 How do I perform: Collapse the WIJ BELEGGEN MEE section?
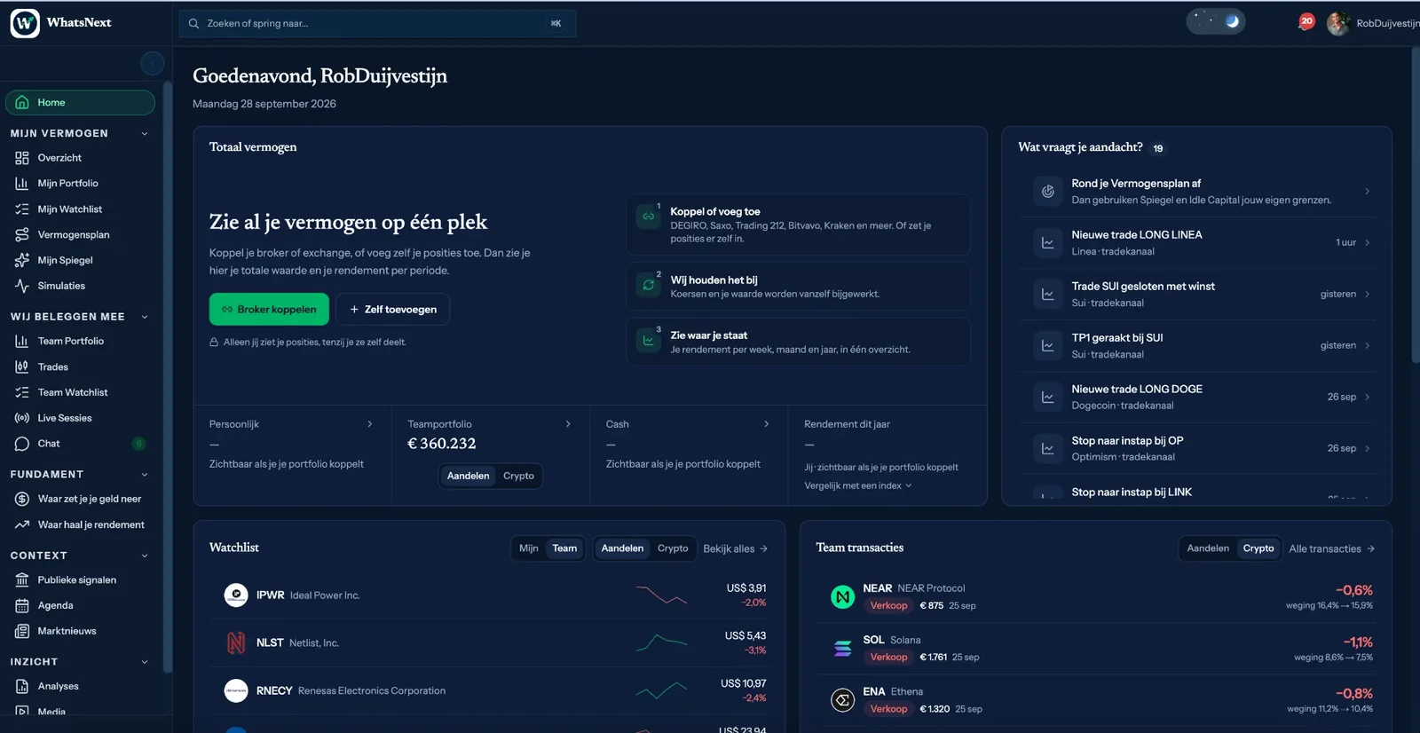pyautogui.click(x=145, y=317)
